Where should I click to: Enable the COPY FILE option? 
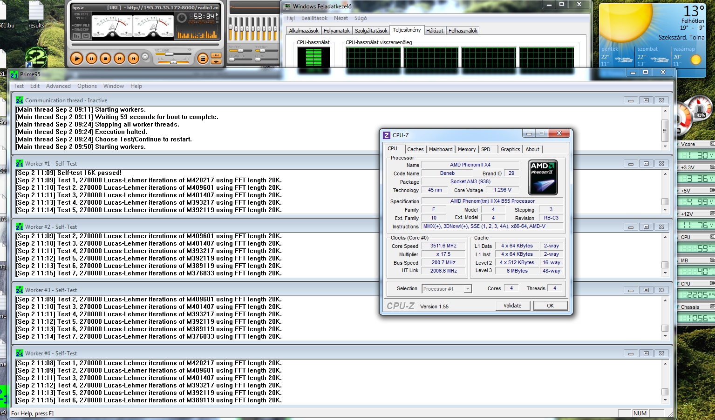81,26
